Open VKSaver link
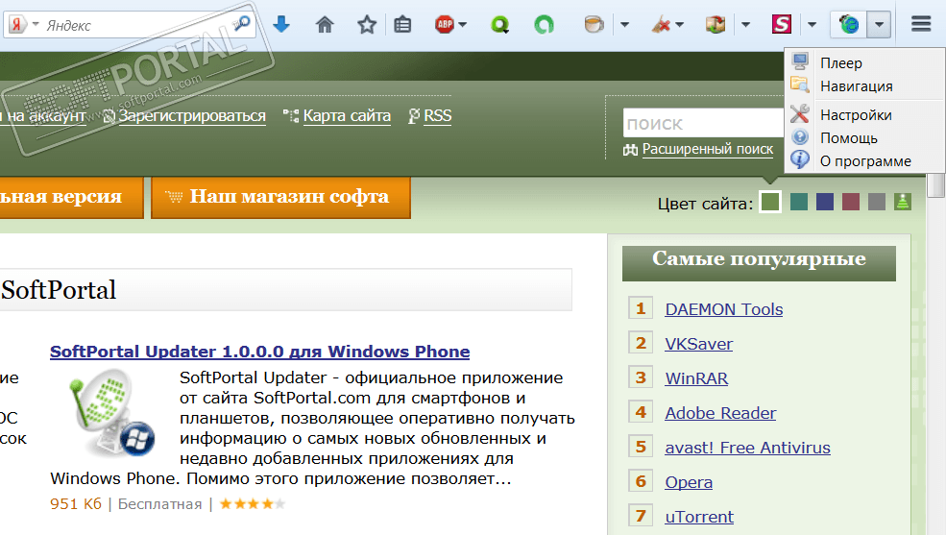This screenshot has height=535, width=946. coord(698,344)
